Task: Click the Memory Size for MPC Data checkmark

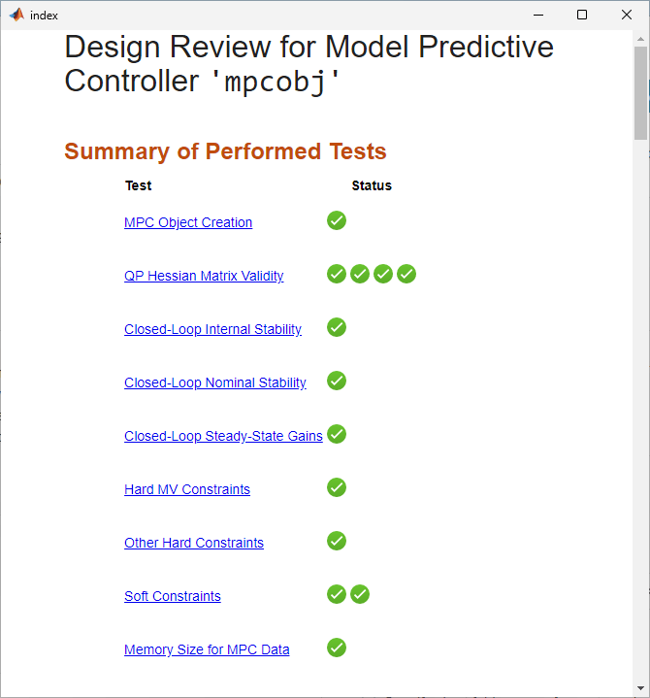Action: pyautogui.click(x=337, y=648)
